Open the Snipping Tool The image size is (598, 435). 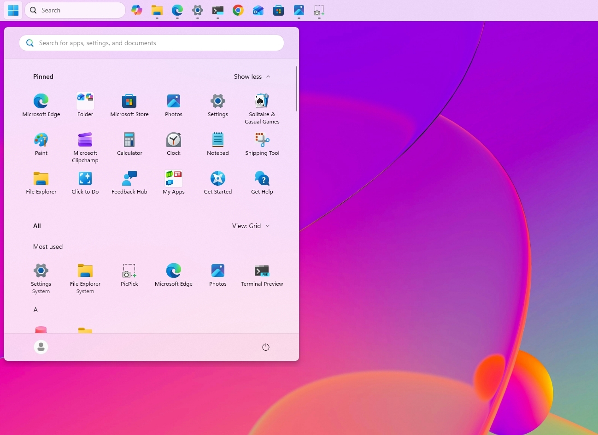262,144
